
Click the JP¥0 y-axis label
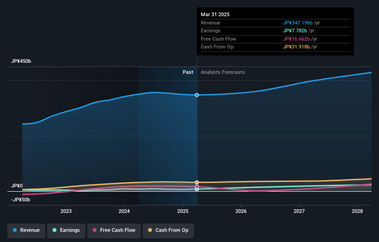[17, 186]
